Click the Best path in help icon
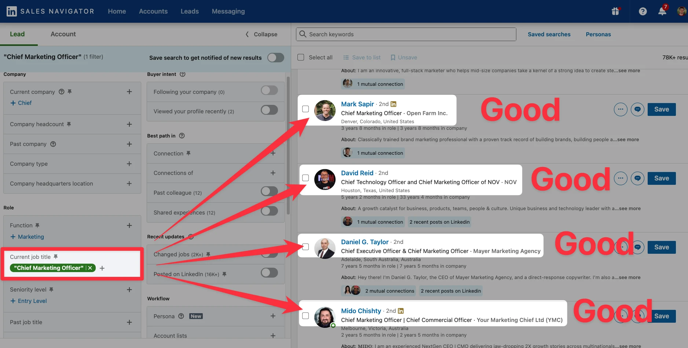Image resolution: width=688 pixels, height=348 pixels. tap(182, 136)
